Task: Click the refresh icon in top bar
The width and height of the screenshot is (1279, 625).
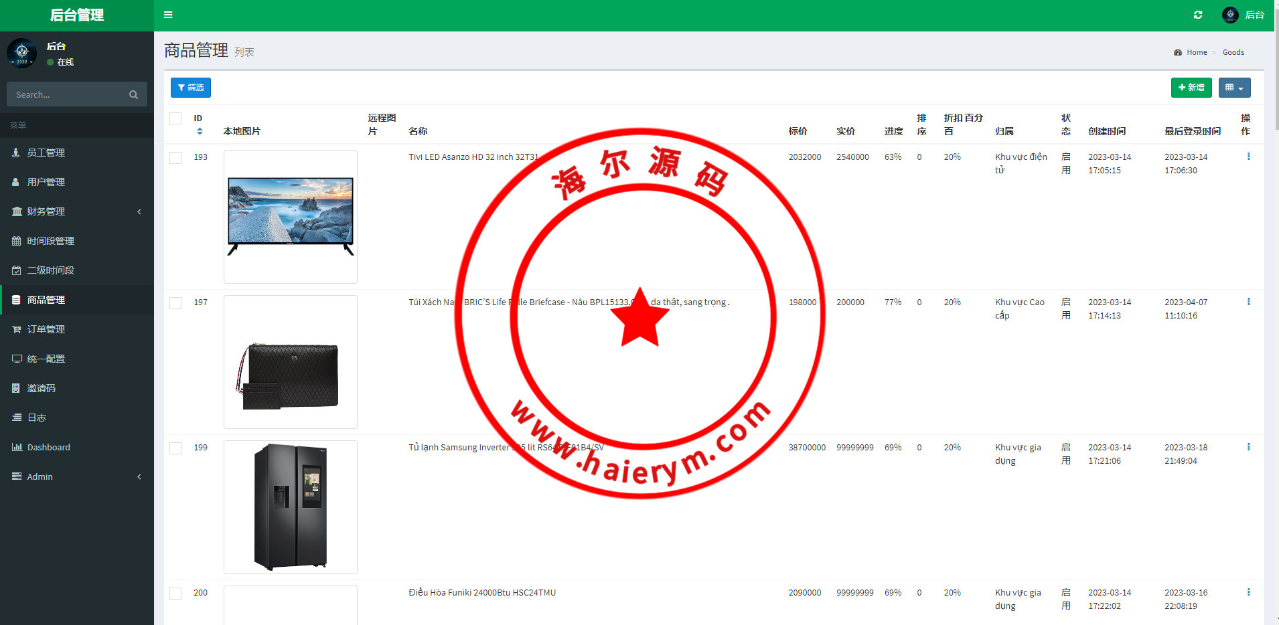Action: 1198,15
